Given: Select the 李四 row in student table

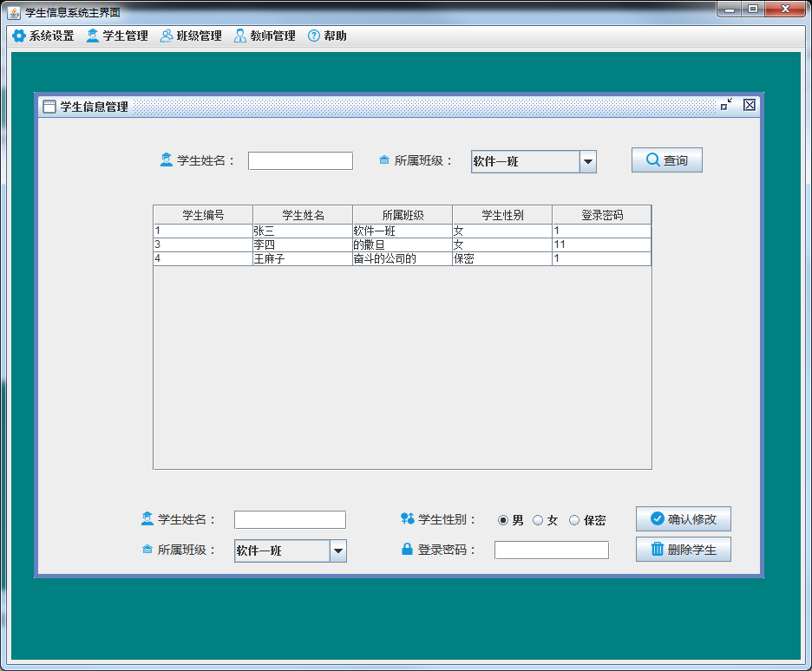Looking at the screenshot, I should (302, 245).
